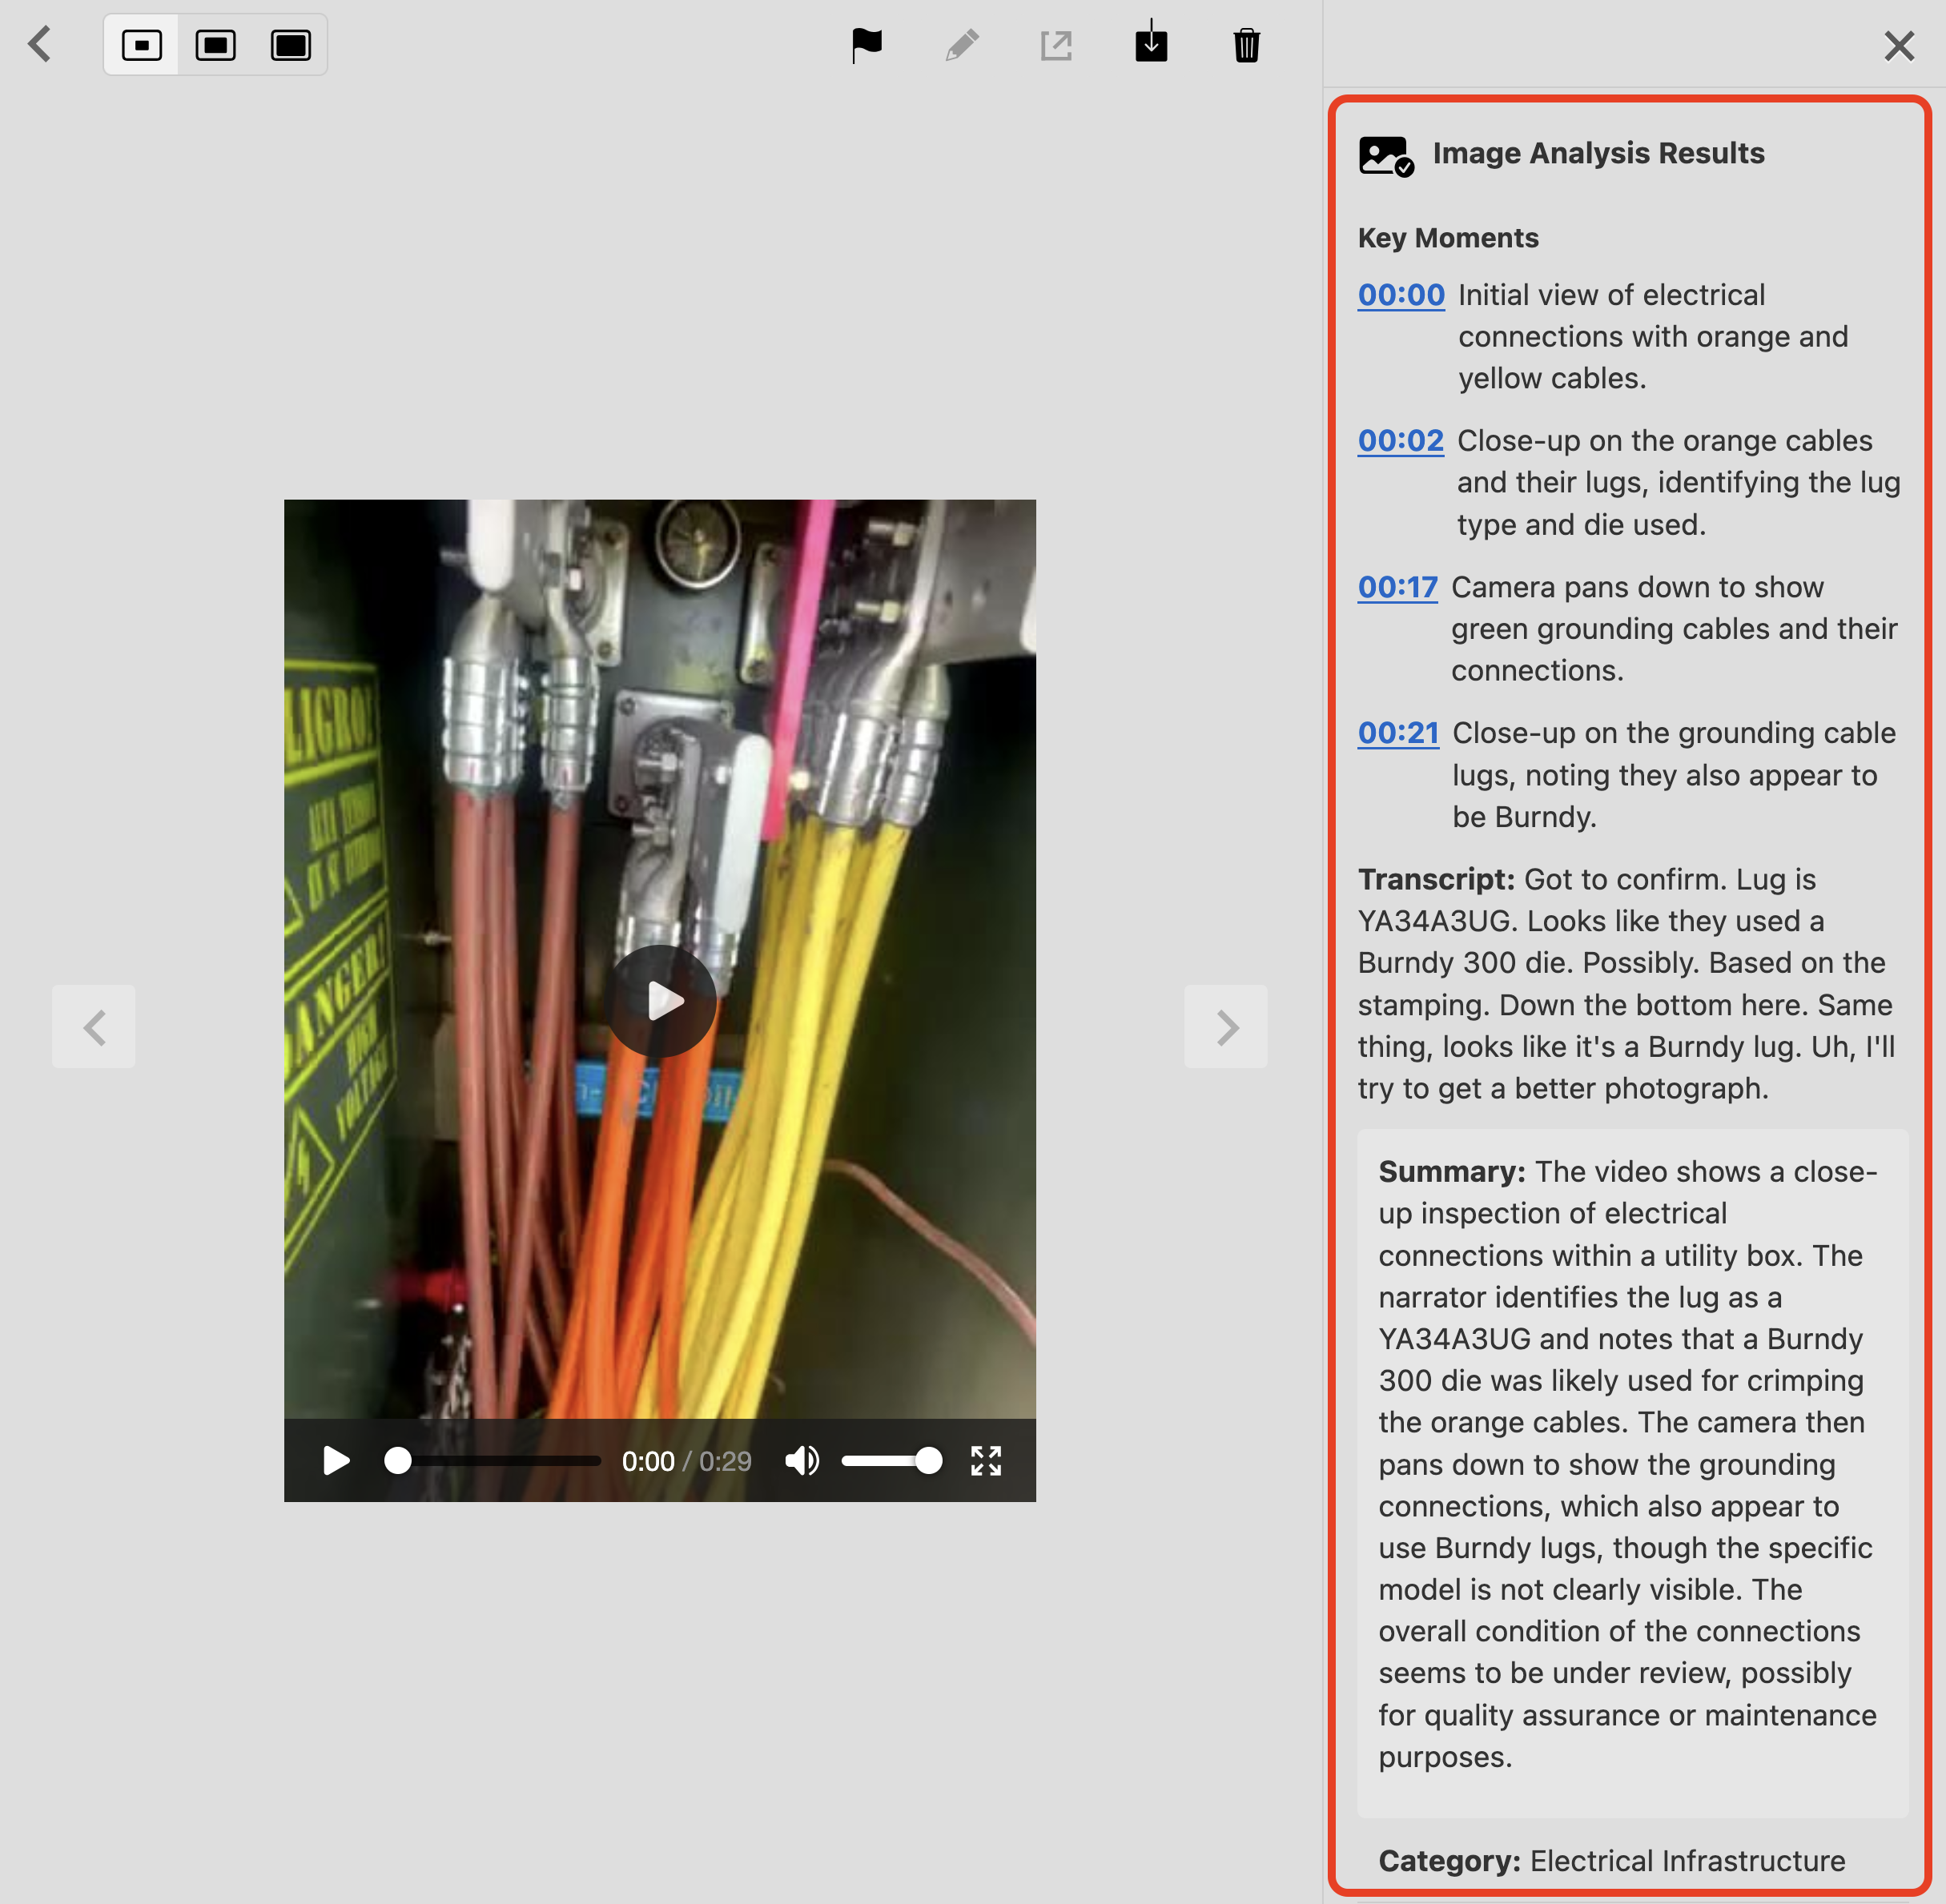The width and height of the screenshot is (1946, 1904).
Task: Jump to 00:02 key moment
Action: point(1400,441)
